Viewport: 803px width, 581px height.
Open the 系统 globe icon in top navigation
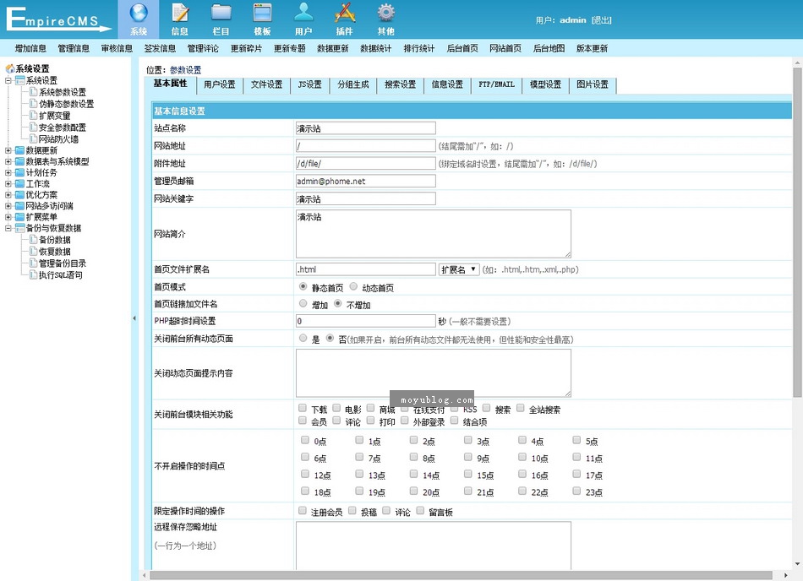(139, 14)
